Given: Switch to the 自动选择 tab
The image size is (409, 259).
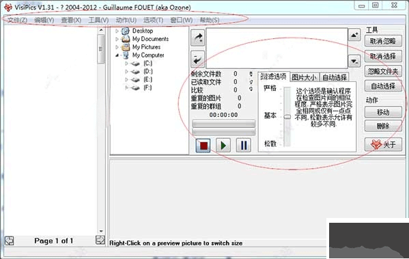Looking at the screenshot, I should click(x=335, y=77).
